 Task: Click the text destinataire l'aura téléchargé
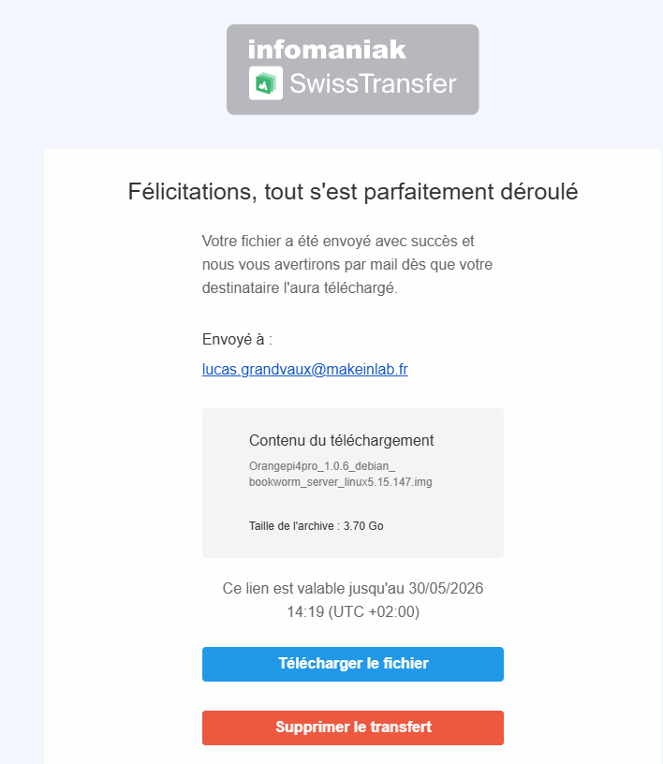click(300, 288)
